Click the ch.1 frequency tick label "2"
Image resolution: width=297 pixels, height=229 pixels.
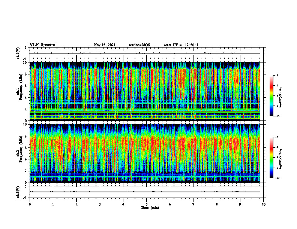[26, 109]
